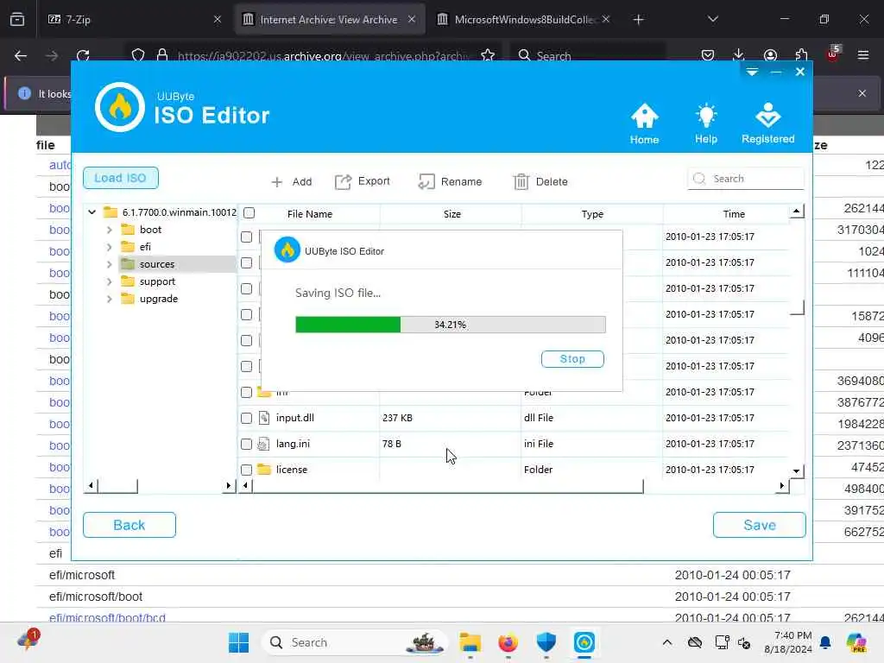
Task: Stop the ISO saving process
Action: click(x=572, y=359)
